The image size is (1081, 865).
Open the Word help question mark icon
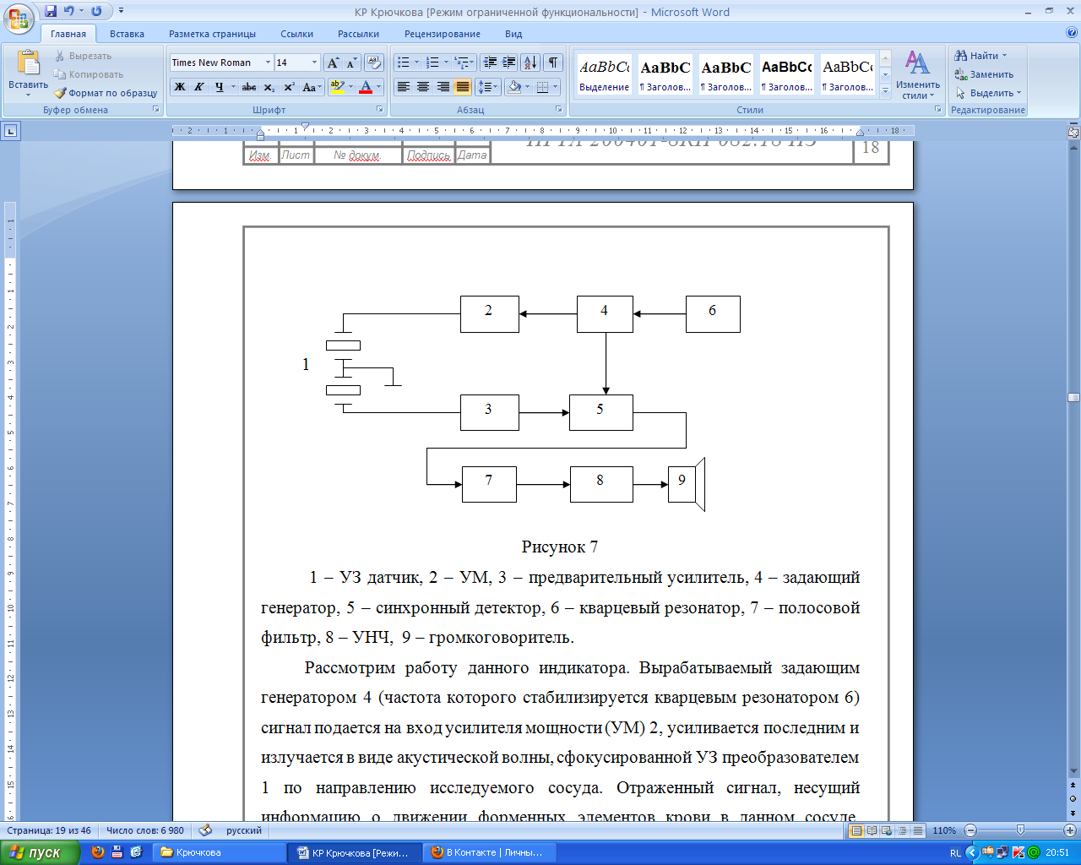[1072, 33]
